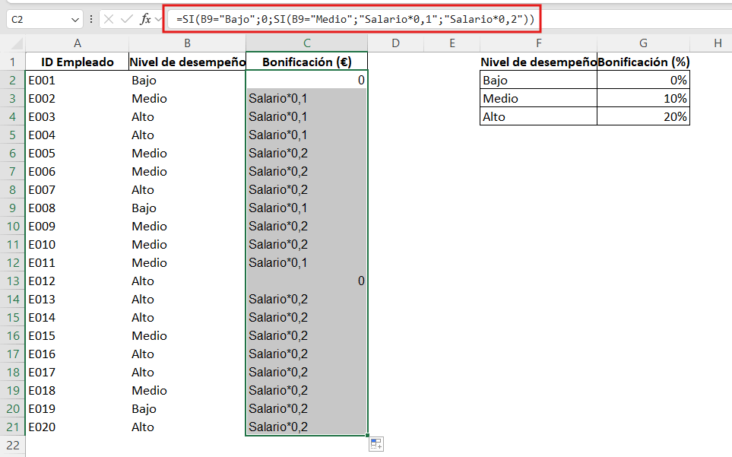
Task: Select row 9 header
Action: [13, 208]
